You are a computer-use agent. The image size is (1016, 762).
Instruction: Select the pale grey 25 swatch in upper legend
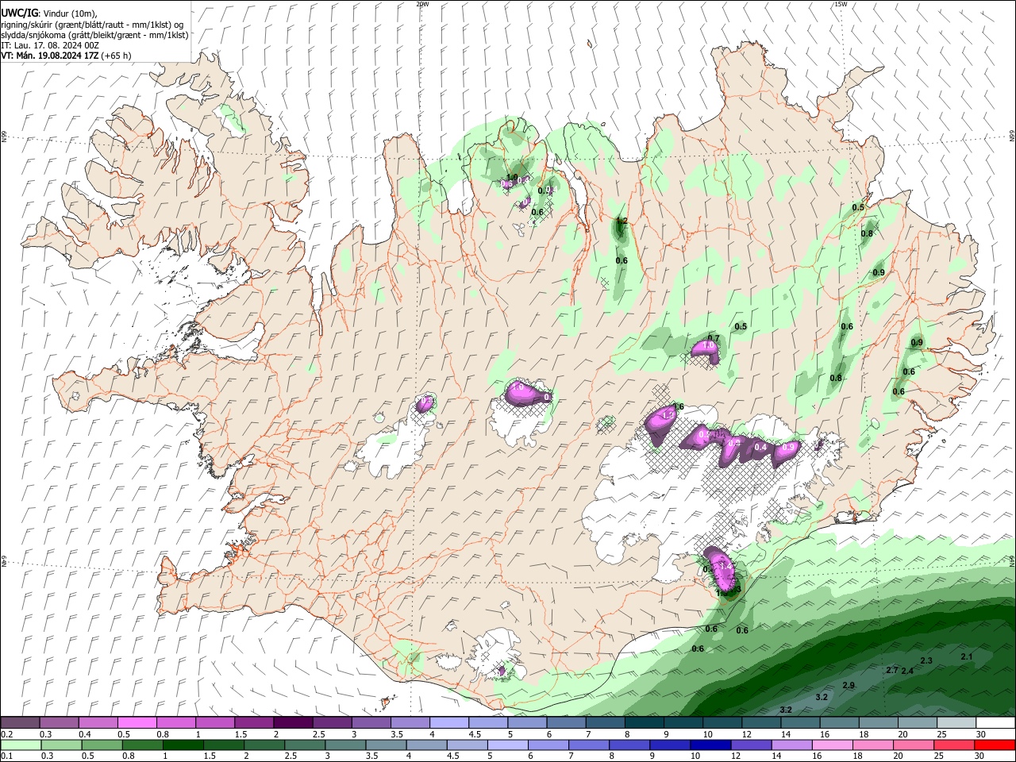956,722
